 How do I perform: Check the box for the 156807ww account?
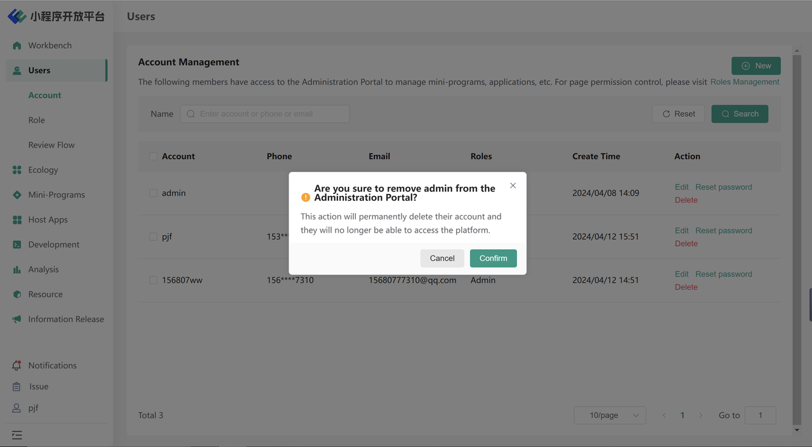tap(153, 280)
